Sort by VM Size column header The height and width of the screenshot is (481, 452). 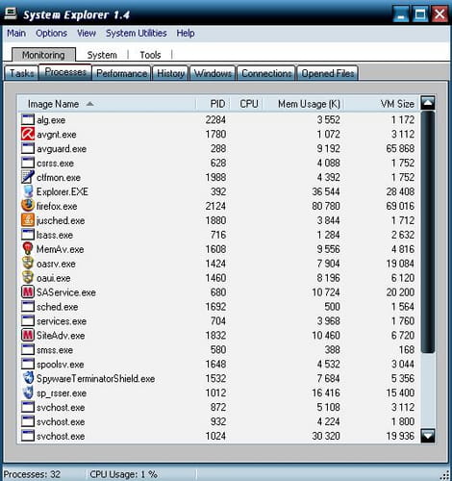point(382,104)
